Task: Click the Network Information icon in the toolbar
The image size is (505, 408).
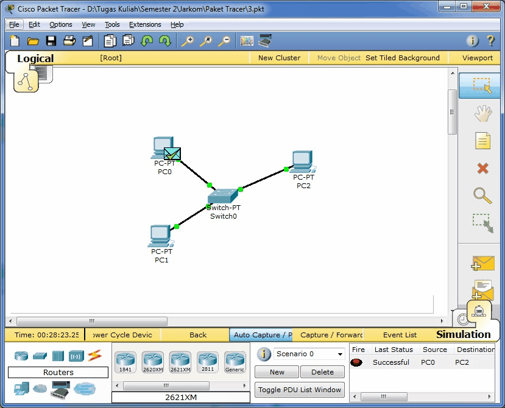Action: 473,41
